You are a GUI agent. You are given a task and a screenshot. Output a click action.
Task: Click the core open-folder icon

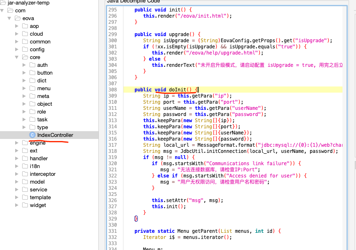(25, 57)
